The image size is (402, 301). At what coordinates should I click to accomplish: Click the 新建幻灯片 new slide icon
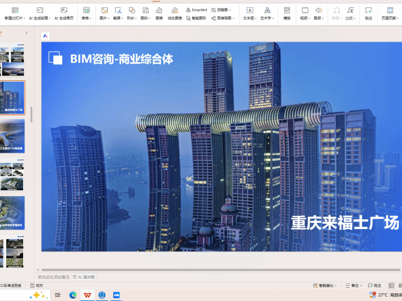pyautogui.click(x=15, y=10)
